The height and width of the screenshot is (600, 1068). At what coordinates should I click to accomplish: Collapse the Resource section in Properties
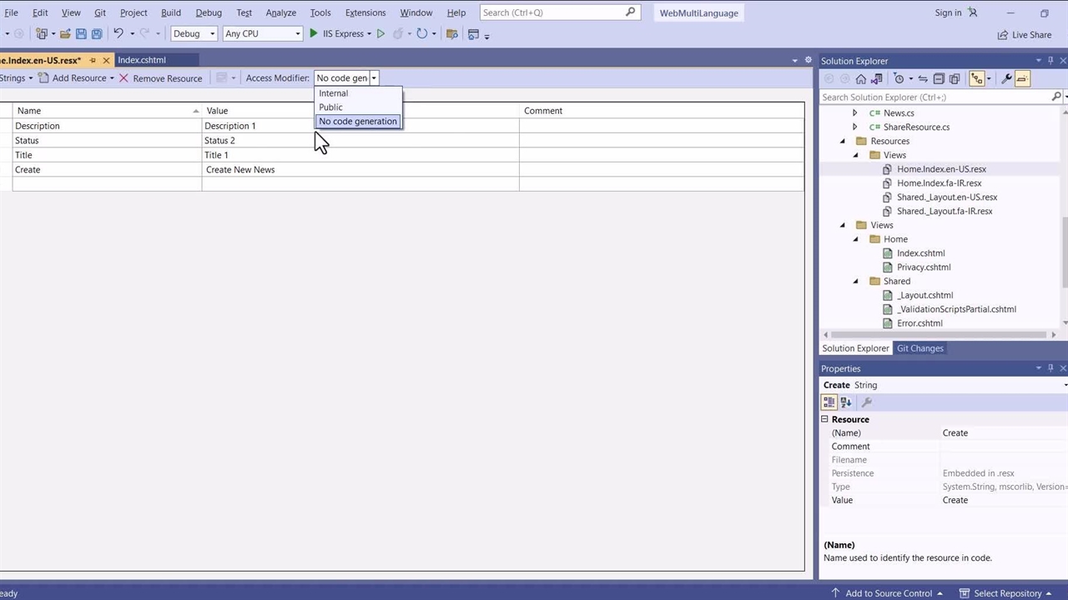pos(824,420)
